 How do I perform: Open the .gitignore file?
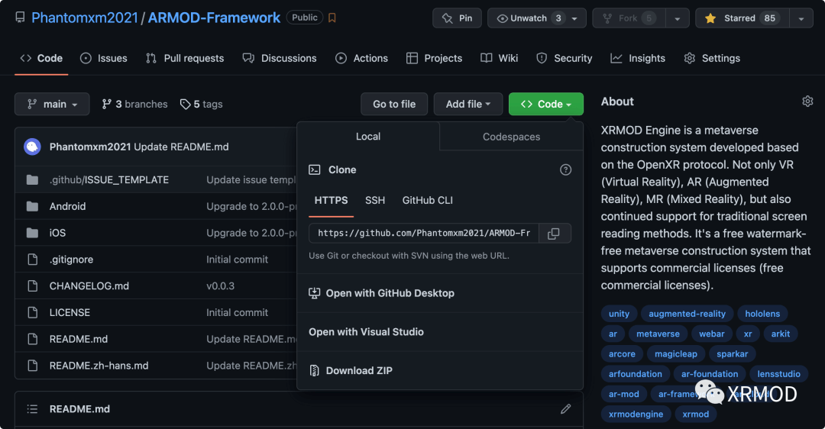(x=71, y=260)
